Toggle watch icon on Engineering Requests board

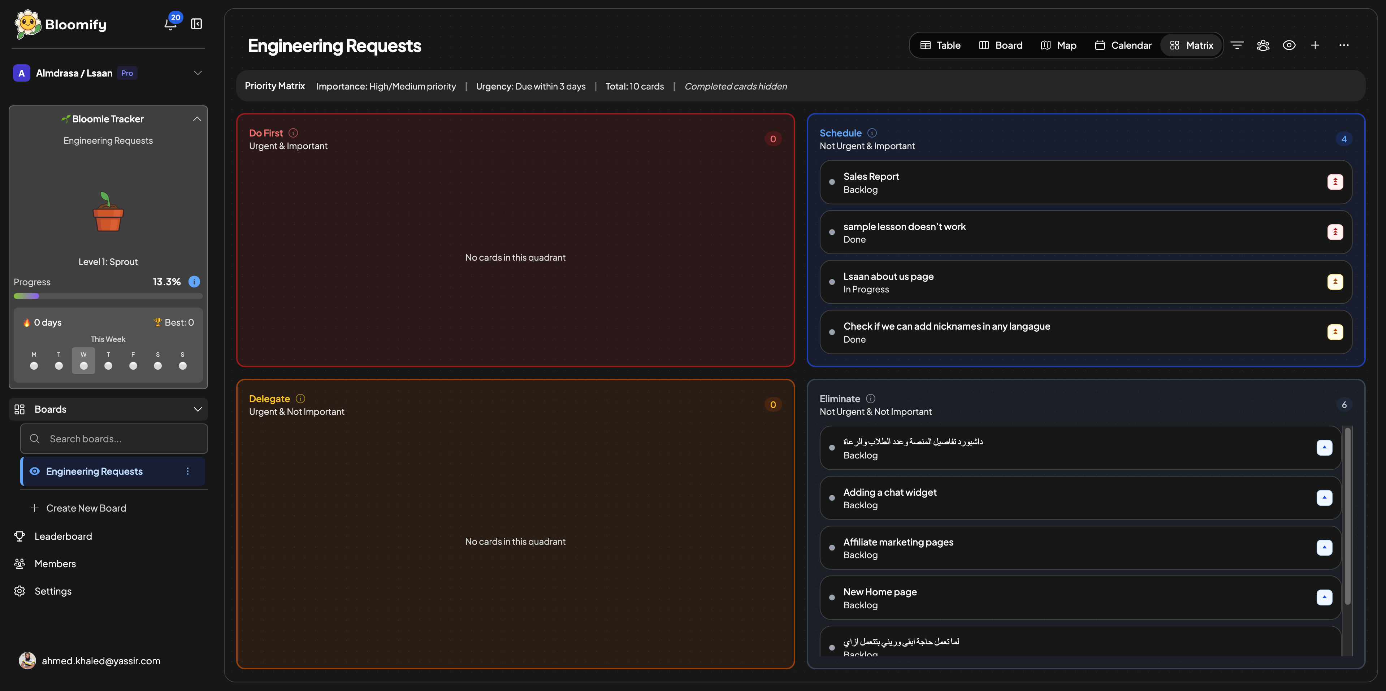[34, 471]
